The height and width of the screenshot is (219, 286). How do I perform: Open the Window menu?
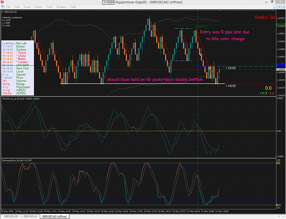[61, 7]
